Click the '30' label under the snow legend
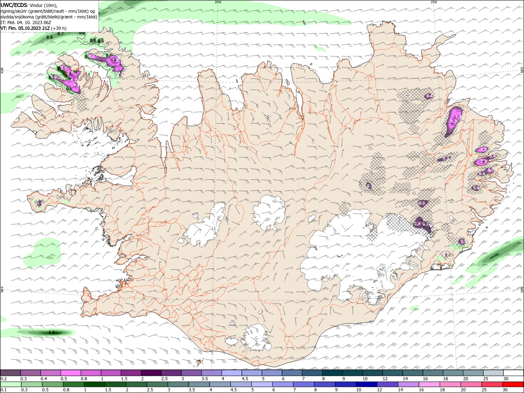The width and height of the screenshot is (524, 393). pyautogui.click(x=506, y=379)
